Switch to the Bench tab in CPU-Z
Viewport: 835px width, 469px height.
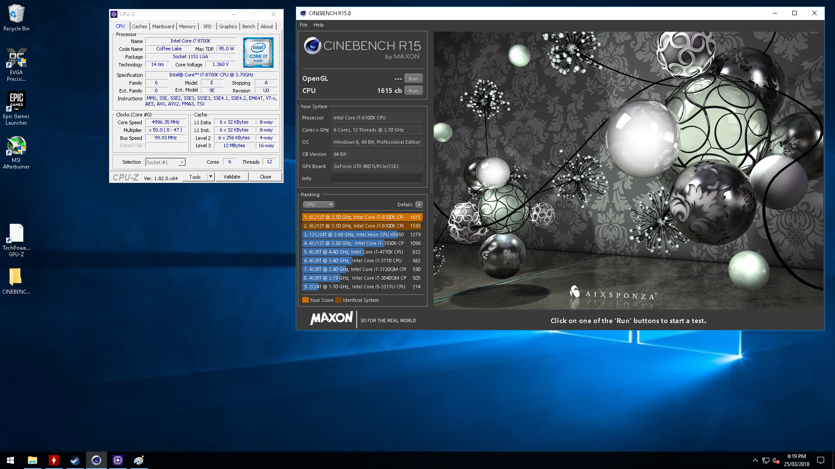pos(249,26)
